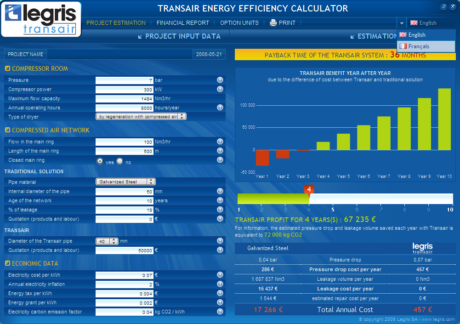Click the year 4 slider marker
This screenshot has width=460, height=324.
click(309, 189)
